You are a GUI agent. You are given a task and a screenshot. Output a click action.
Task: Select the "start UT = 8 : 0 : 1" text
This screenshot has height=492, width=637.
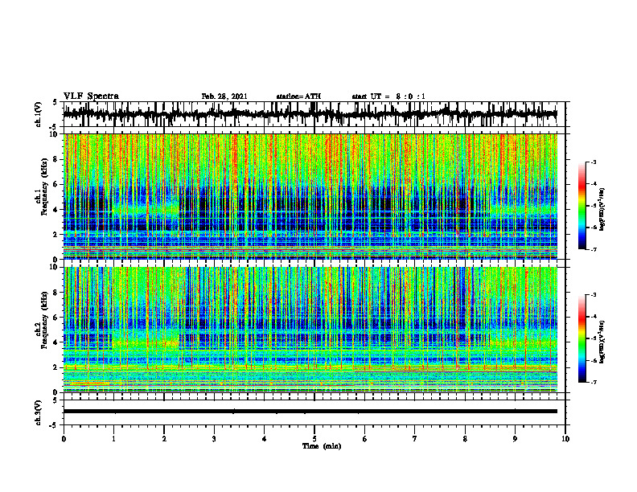click(388, 96)
